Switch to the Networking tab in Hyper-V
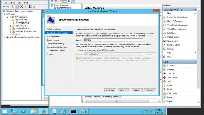 point(106,96)
